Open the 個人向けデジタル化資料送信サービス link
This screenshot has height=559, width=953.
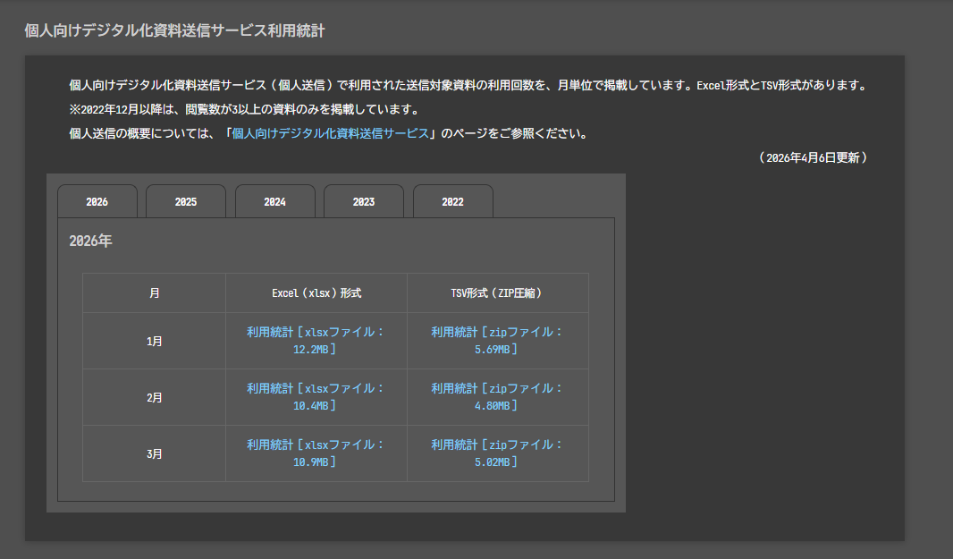click(x=330, y=133)
